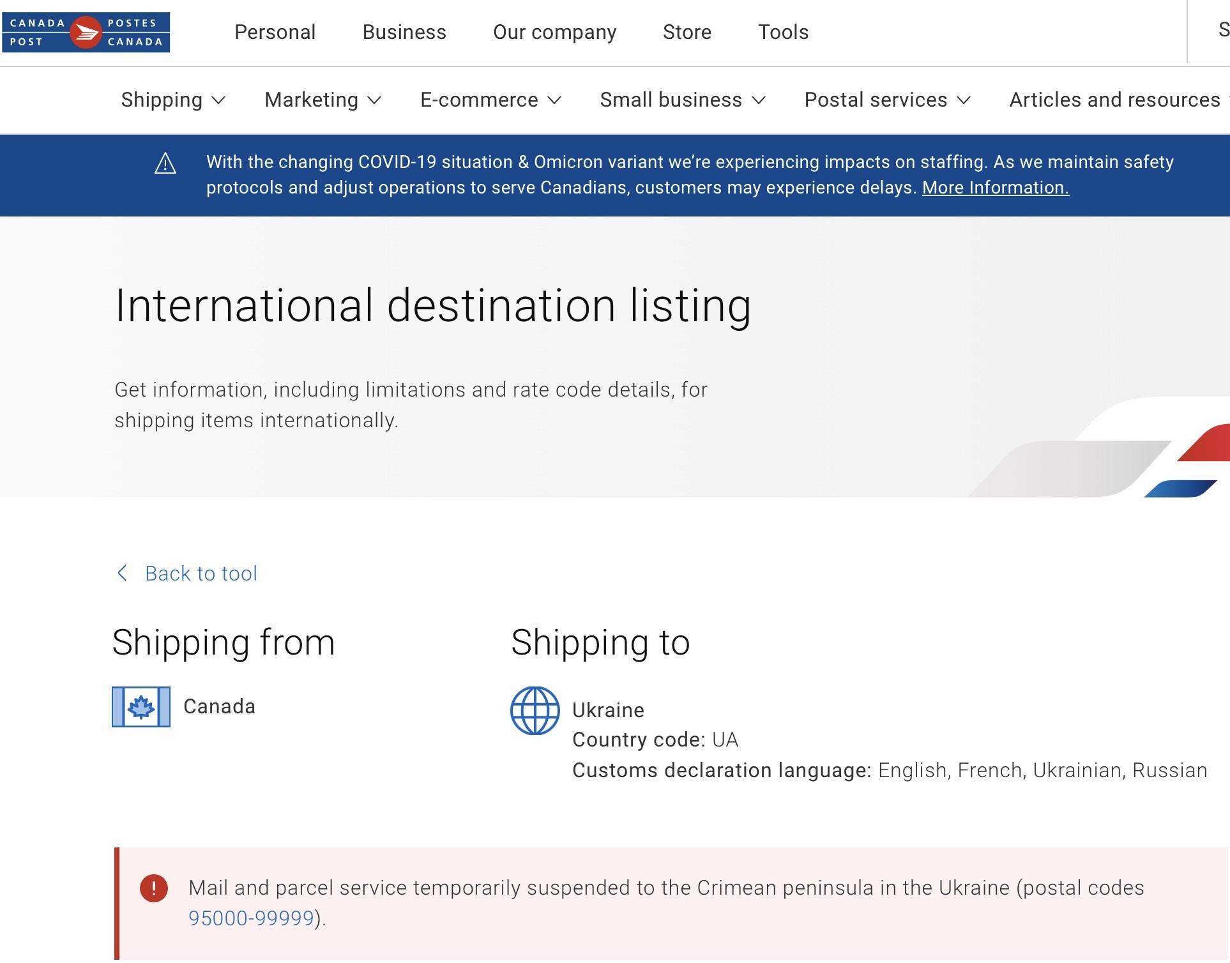The image size is (1230, 963).
Task: Follow the More Information link
Action: (x=995, y=188)
